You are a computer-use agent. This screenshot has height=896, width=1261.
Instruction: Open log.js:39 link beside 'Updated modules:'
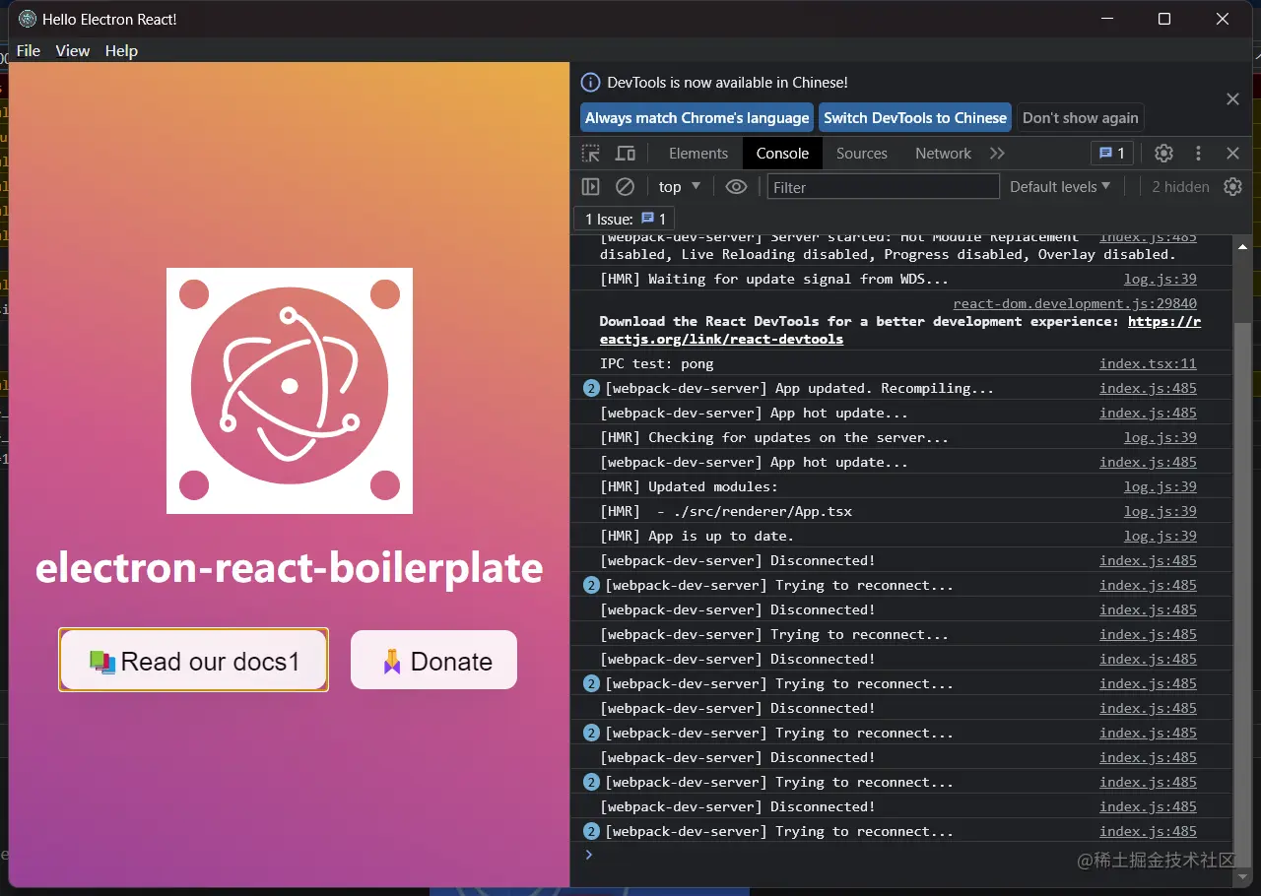1161,487
